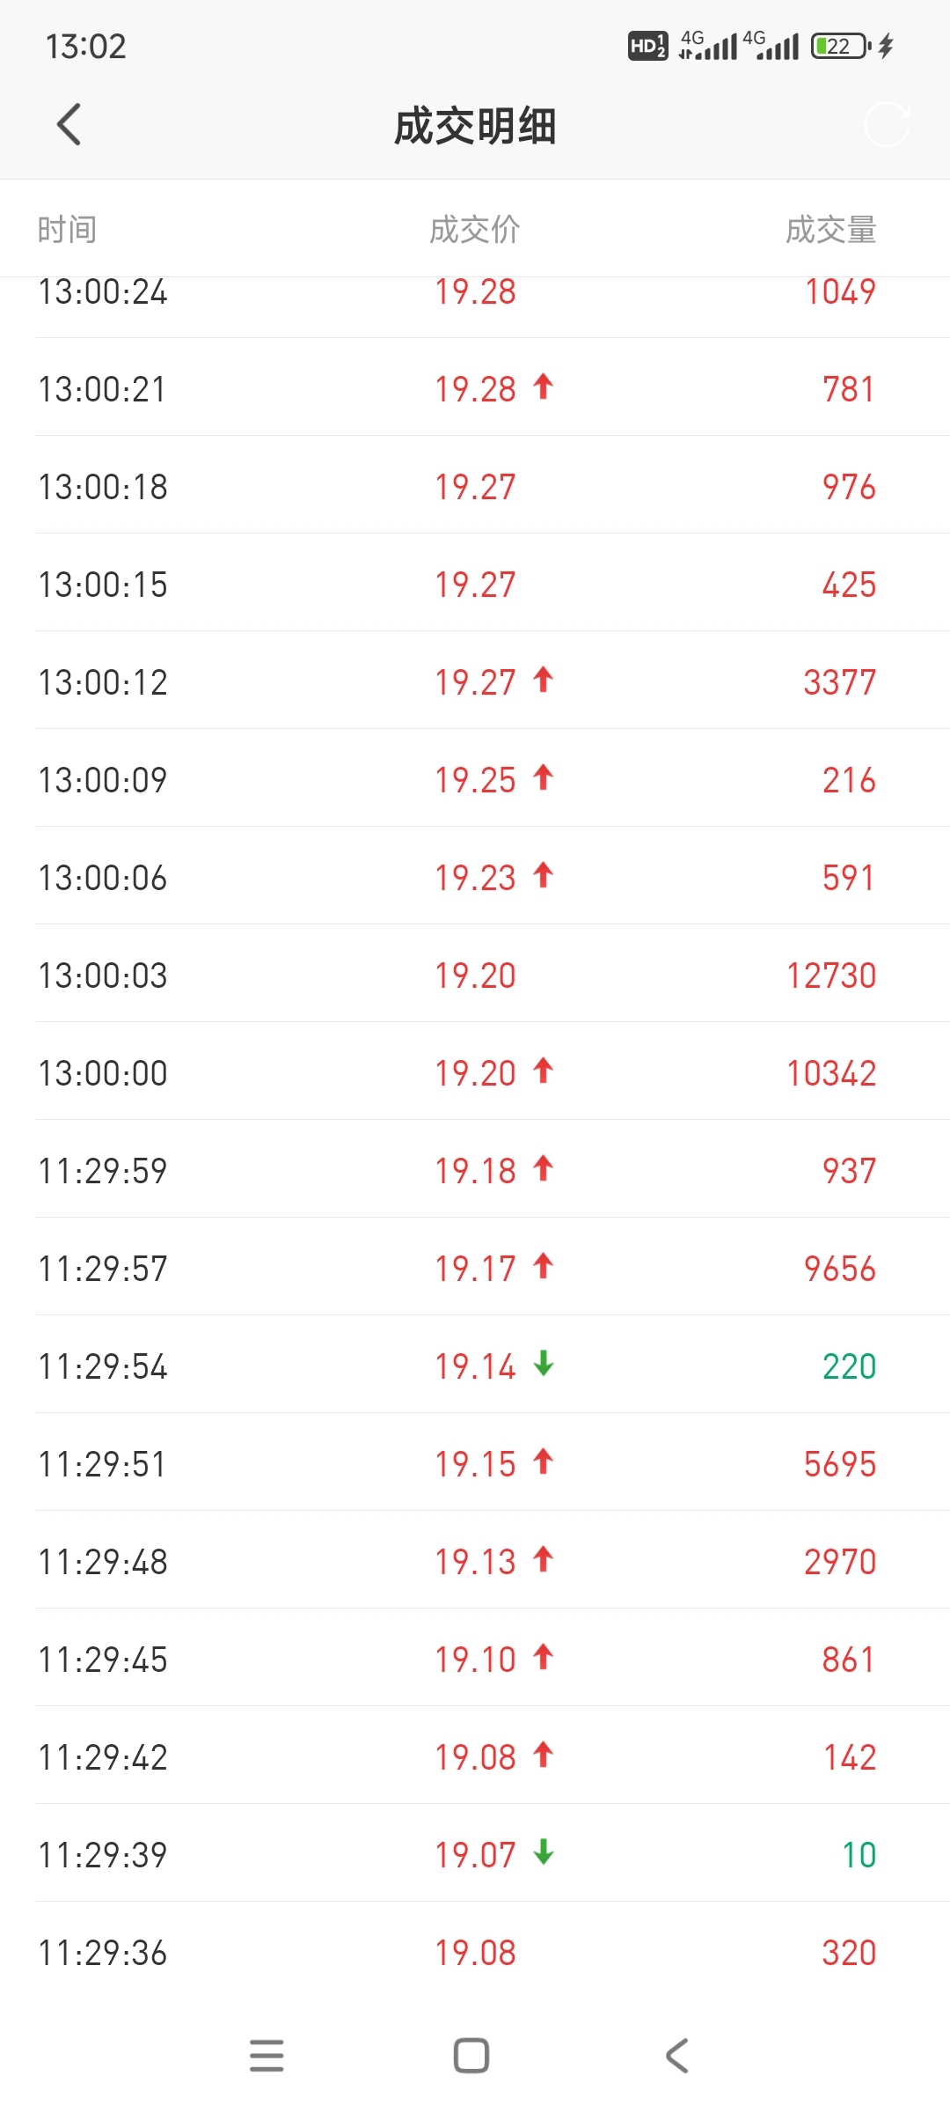Select the 13:00:03 trade row
This screenshot has width=950, height=2113.
point(475,976)
